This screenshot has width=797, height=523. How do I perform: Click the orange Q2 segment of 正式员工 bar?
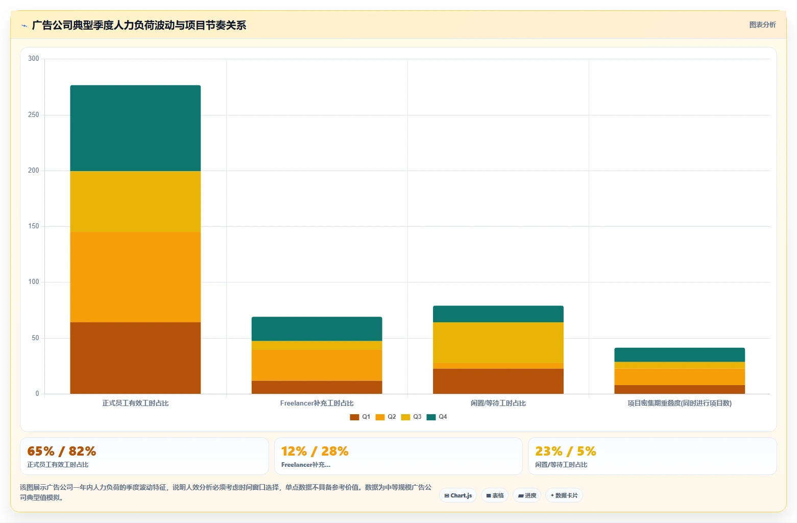pos(135,277)
